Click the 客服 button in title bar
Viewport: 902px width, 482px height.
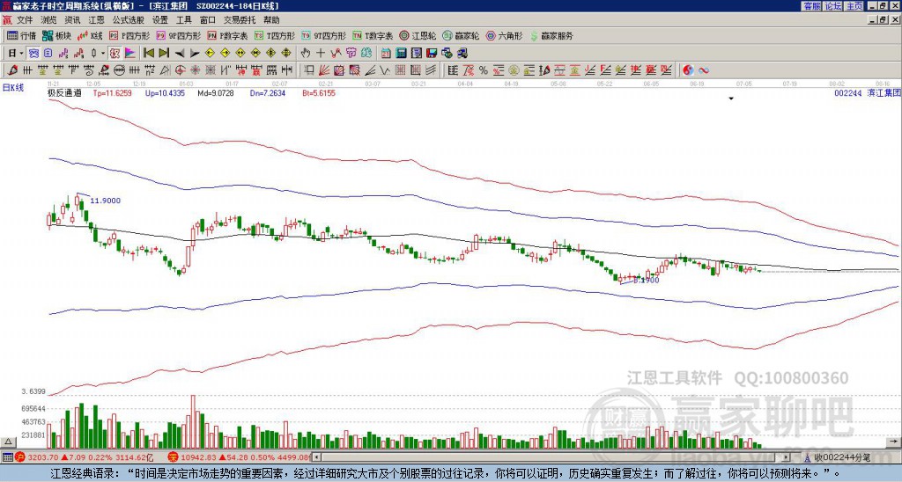tap(811, 6)
